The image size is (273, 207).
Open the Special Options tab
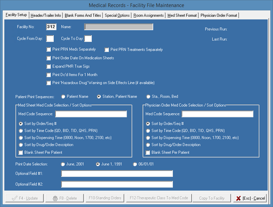117,15
